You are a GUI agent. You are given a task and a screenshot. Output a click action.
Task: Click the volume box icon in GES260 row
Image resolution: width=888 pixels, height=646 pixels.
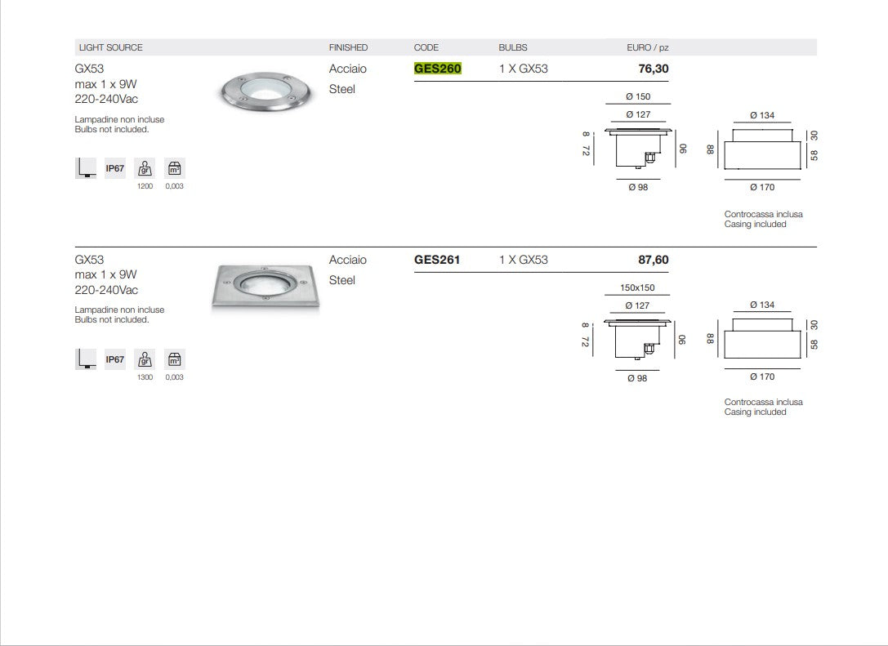click(x=174, y=169)
